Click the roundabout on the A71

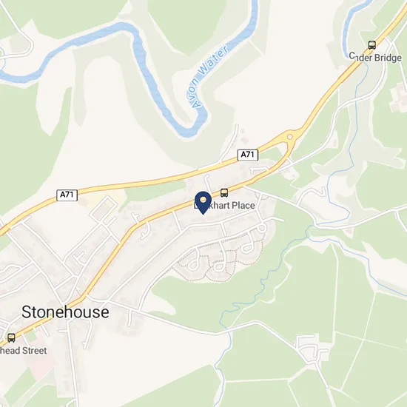pos(290,137)
